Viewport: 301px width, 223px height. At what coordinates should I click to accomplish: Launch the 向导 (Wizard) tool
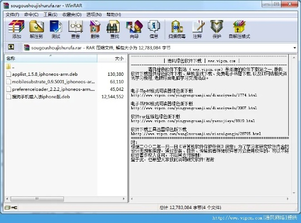coord(134,29)
